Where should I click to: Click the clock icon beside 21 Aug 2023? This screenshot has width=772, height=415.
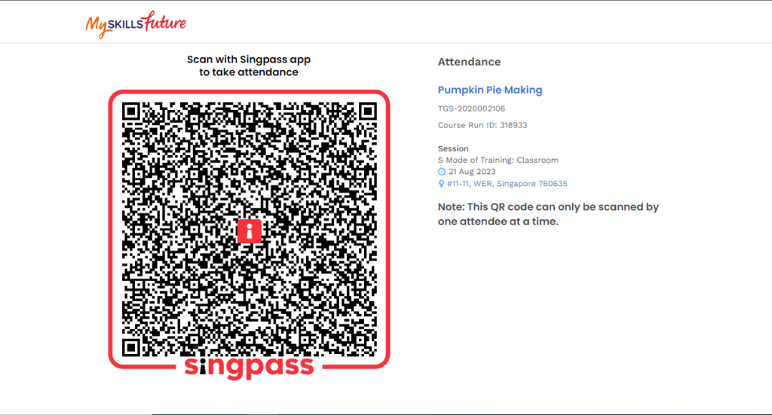(x=442, y=172)
